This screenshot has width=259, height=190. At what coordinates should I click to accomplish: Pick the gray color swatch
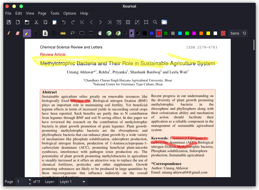pos(173,33)
